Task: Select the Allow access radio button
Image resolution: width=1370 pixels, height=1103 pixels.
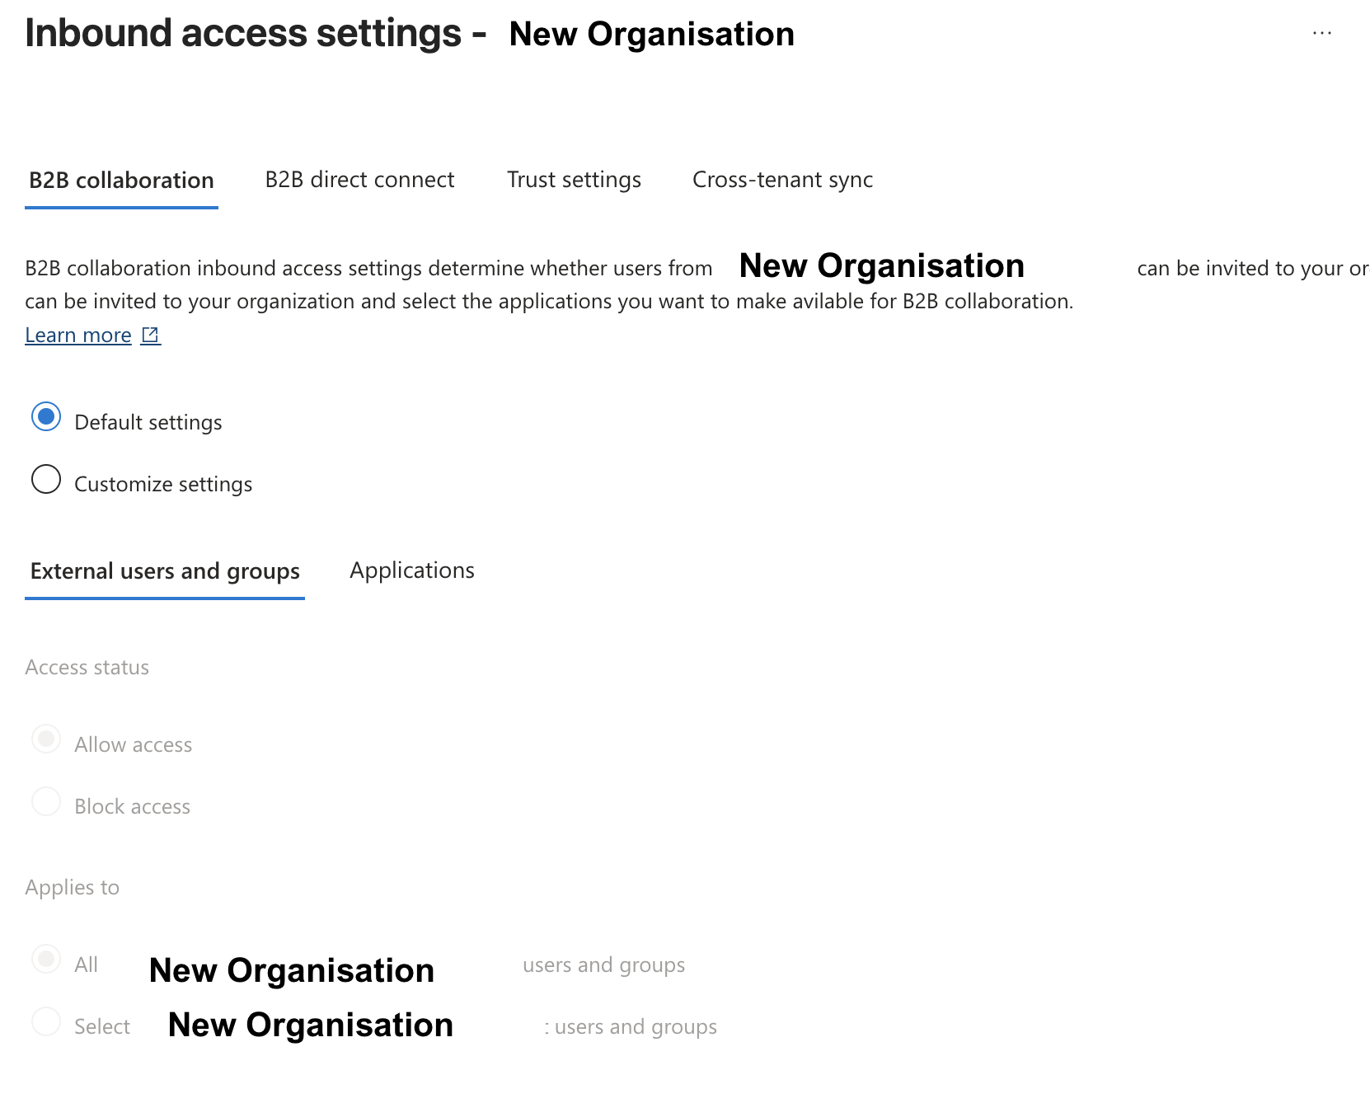Action: (x=46, y=739)
